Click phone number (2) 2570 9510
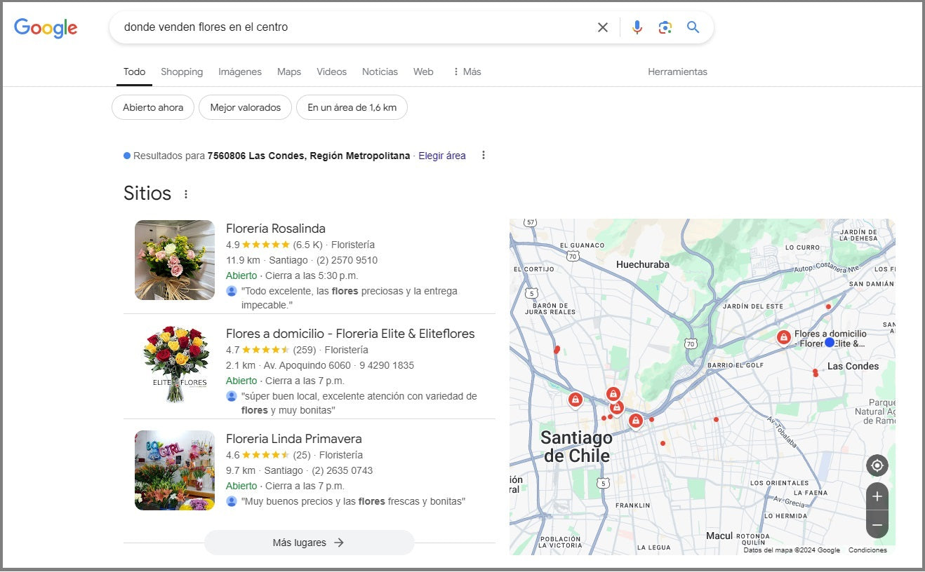Screen dimensions: 925x572 347,260
